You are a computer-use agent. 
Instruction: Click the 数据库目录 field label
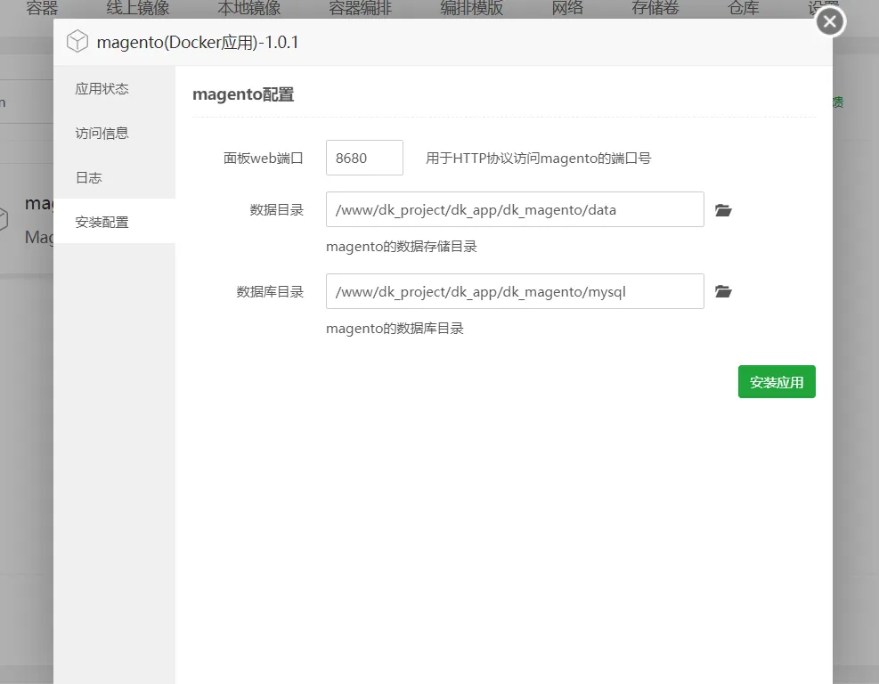coord(270,291)
